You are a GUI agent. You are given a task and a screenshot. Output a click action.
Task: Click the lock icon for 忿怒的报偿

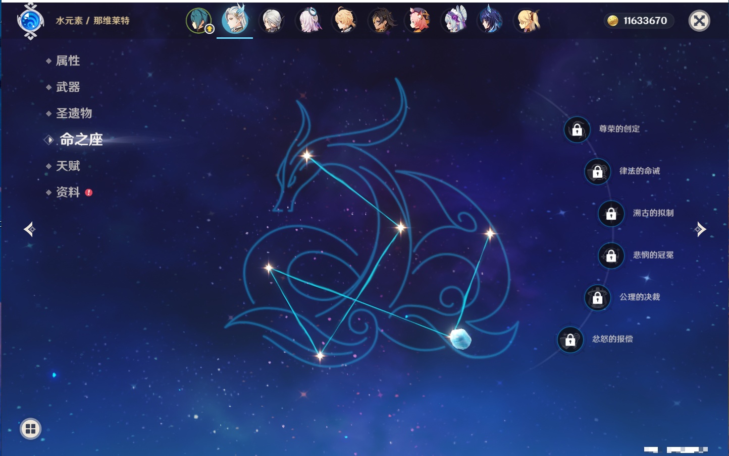[570, 340]
